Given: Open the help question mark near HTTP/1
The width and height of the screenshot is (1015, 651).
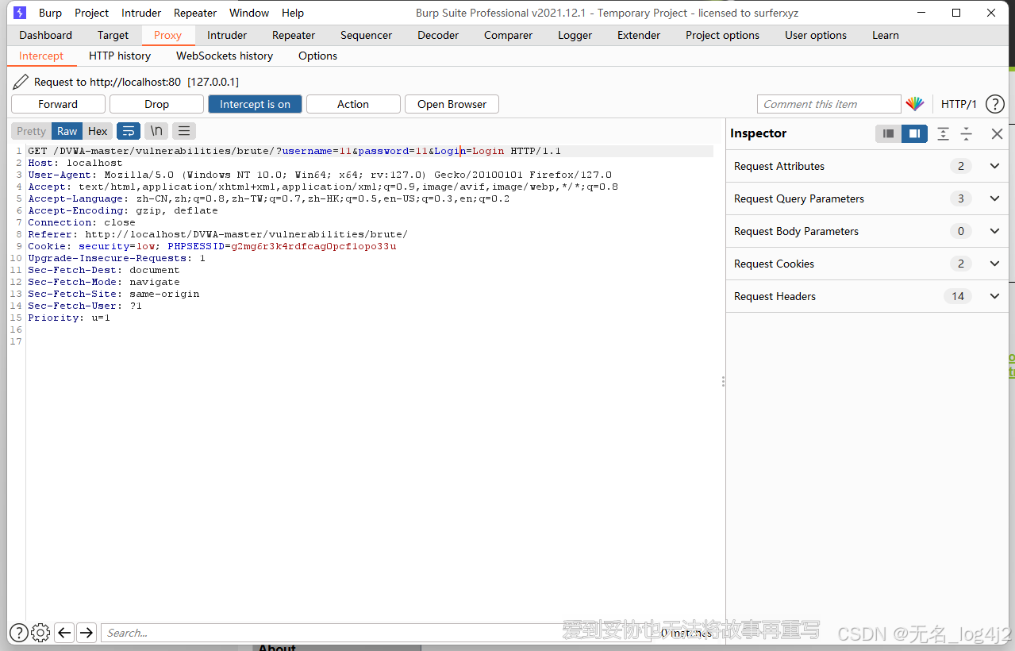Looking at the screenshot, I should tap(995, 104).
